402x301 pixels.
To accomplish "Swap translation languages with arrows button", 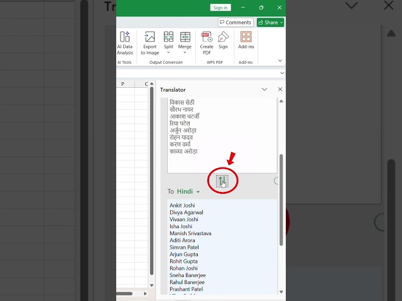I will pos(222,181).
